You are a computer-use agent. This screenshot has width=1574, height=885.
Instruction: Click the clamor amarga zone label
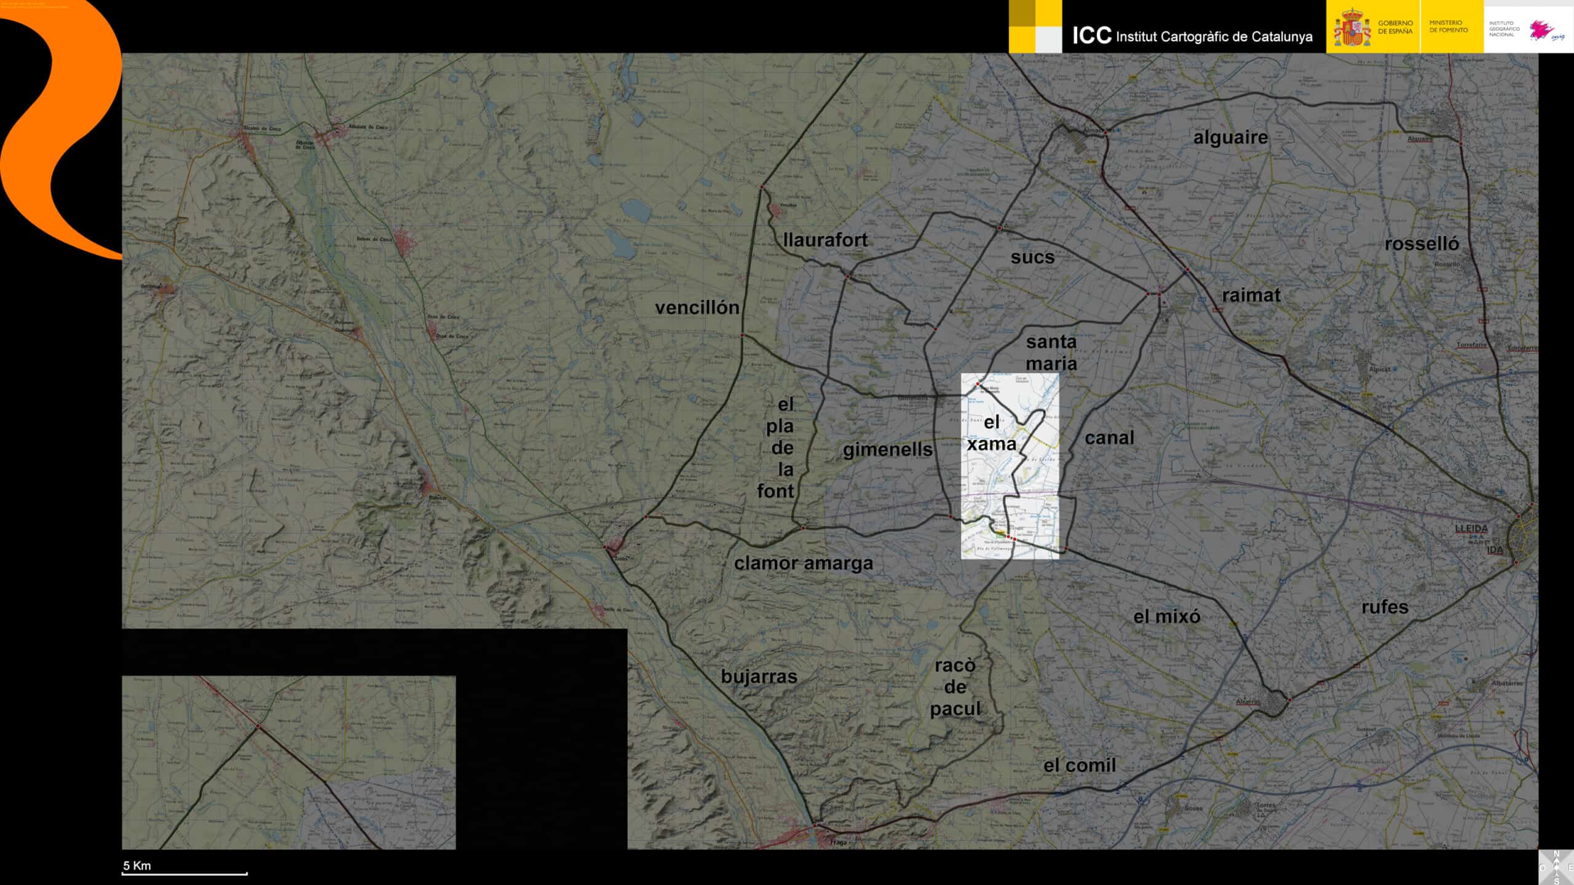pyautogui.click(x=803, y=563)
